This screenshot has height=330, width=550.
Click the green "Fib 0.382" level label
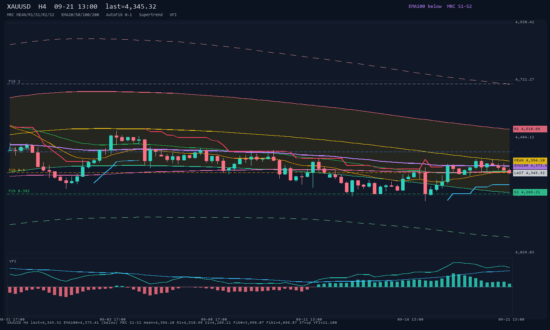pos(19,191)
